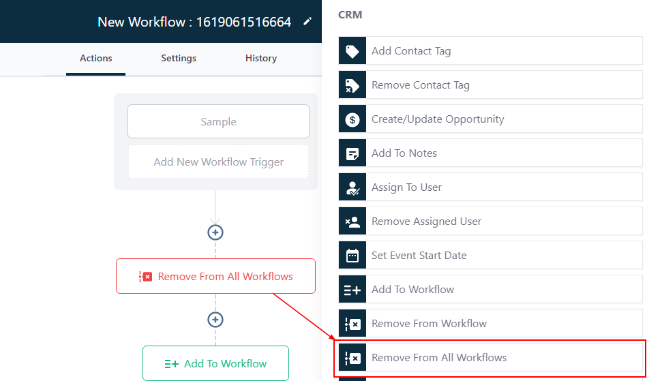The width and height of the screenshot is (647, 381).
Task: Edit workflow name with pencil icon
Action: click(x=307, y=22)
